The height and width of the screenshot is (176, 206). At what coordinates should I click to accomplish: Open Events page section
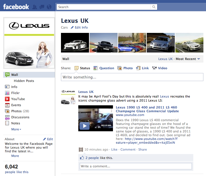tap(16, 105)
